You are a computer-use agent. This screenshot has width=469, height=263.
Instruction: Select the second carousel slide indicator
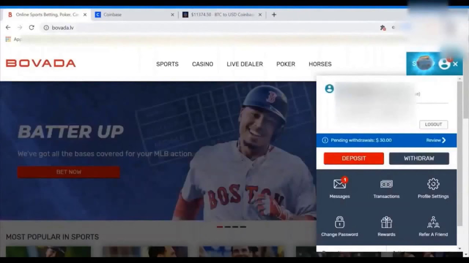pyautogui.click(x=228, y=227)
